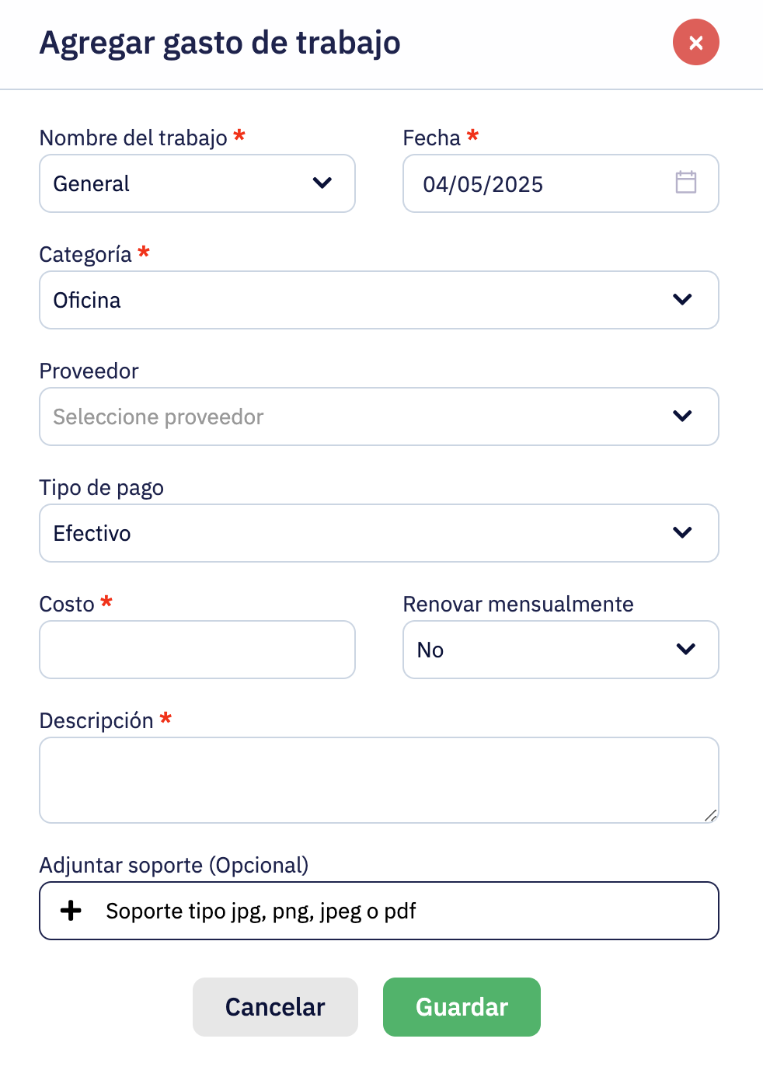Focus the Costo input field

pos(197,650)
